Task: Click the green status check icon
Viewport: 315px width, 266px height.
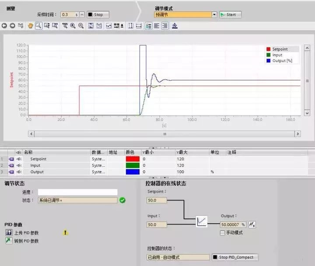Action: pos(122,200)
